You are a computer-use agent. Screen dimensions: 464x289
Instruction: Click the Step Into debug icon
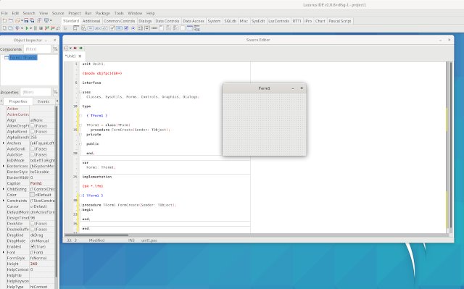[x=46, y=28]
